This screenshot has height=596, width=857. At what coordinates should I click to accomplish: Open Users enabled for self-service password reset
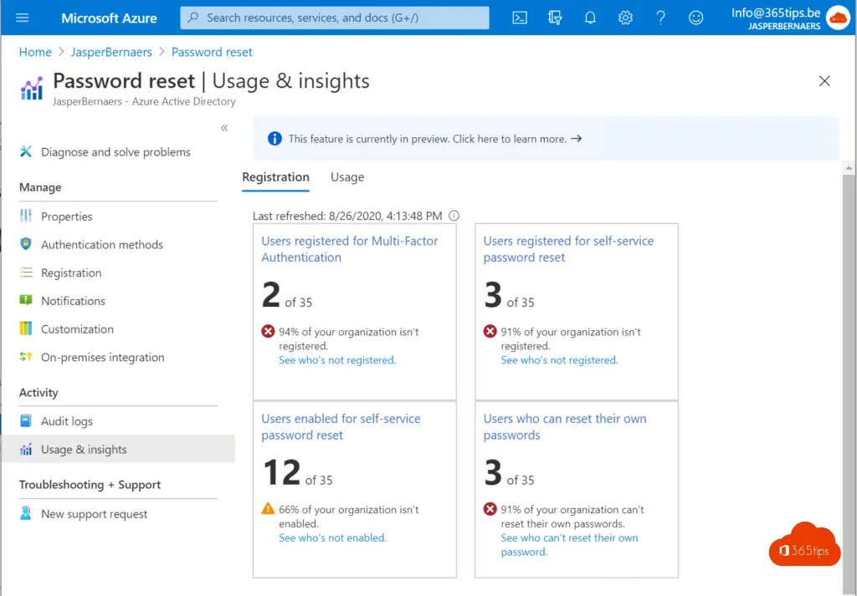(341, 427)
